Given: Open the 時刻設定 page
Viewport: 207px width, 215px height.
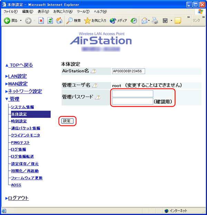Looking at the screenshot, I should (19, 121).
